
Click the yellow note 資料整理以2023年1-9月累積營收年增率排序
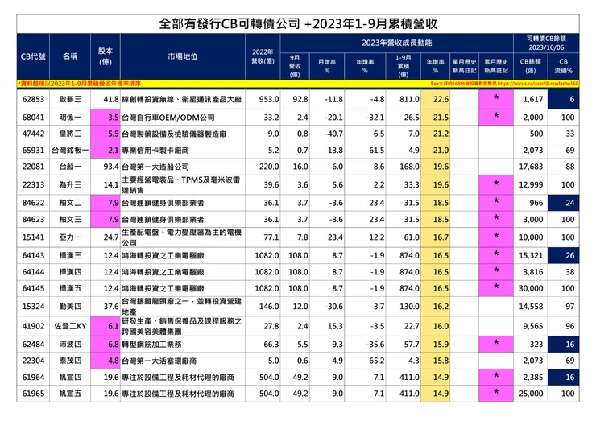coord(79,83)
